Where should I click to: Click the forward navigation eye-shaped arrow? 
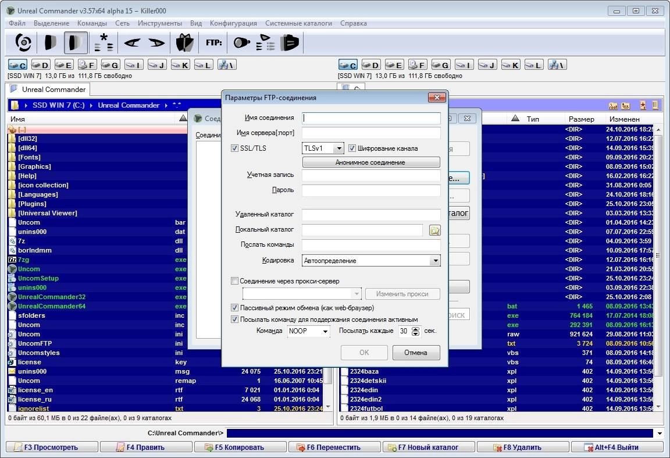[156, 42]
